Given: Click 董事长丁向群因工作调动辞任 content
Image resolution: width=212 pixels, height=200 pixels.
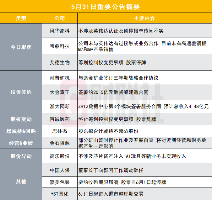Looking at the screenshot, I should pos(111,170).
